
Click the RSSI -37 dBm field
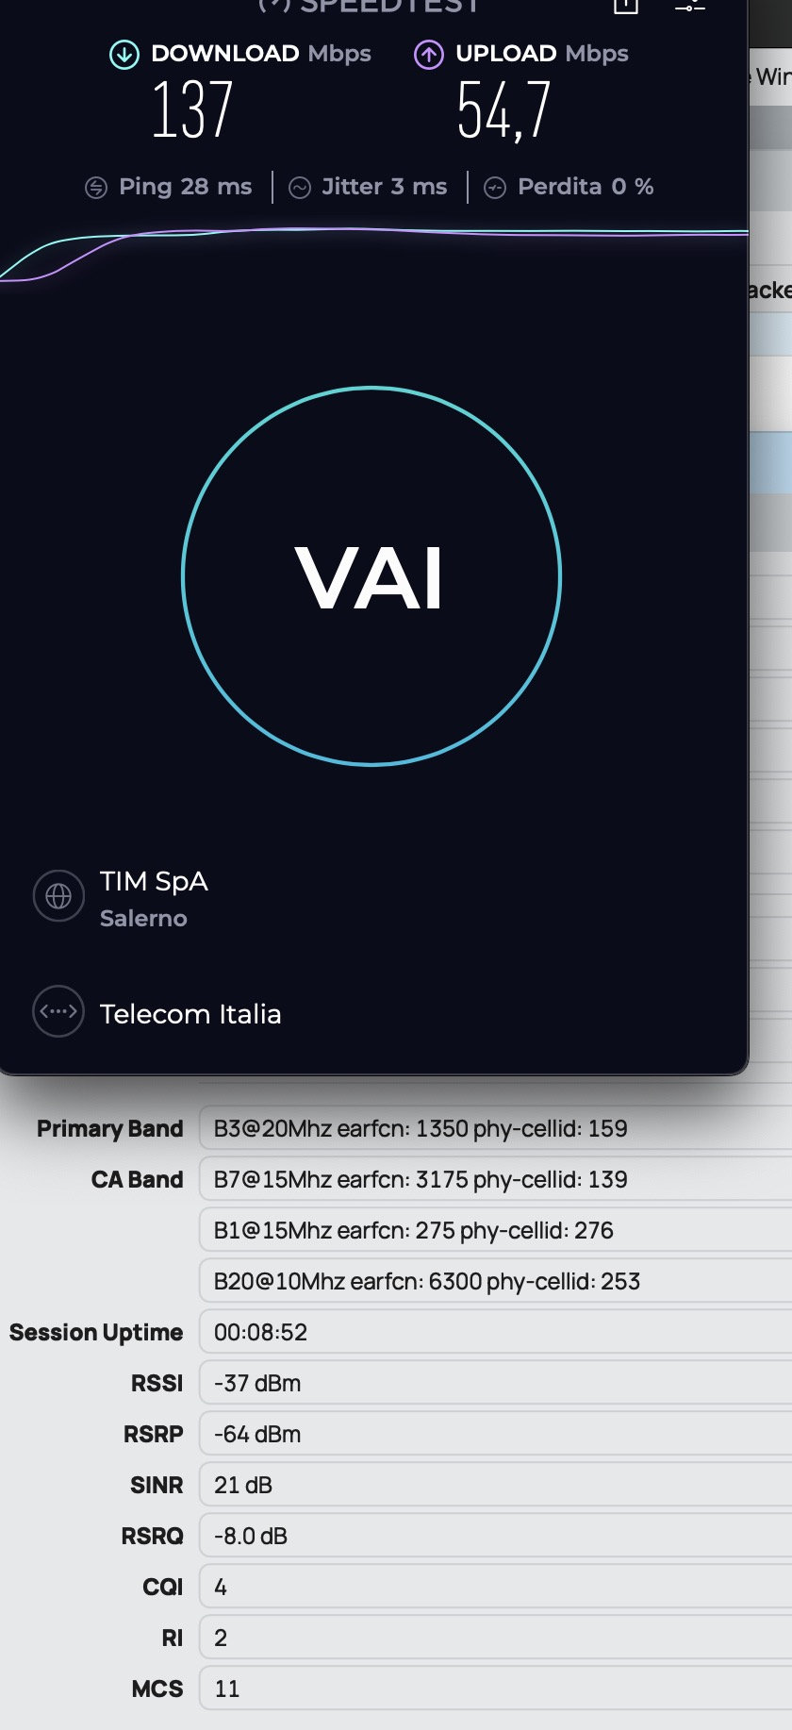(x=495, y=1383)
